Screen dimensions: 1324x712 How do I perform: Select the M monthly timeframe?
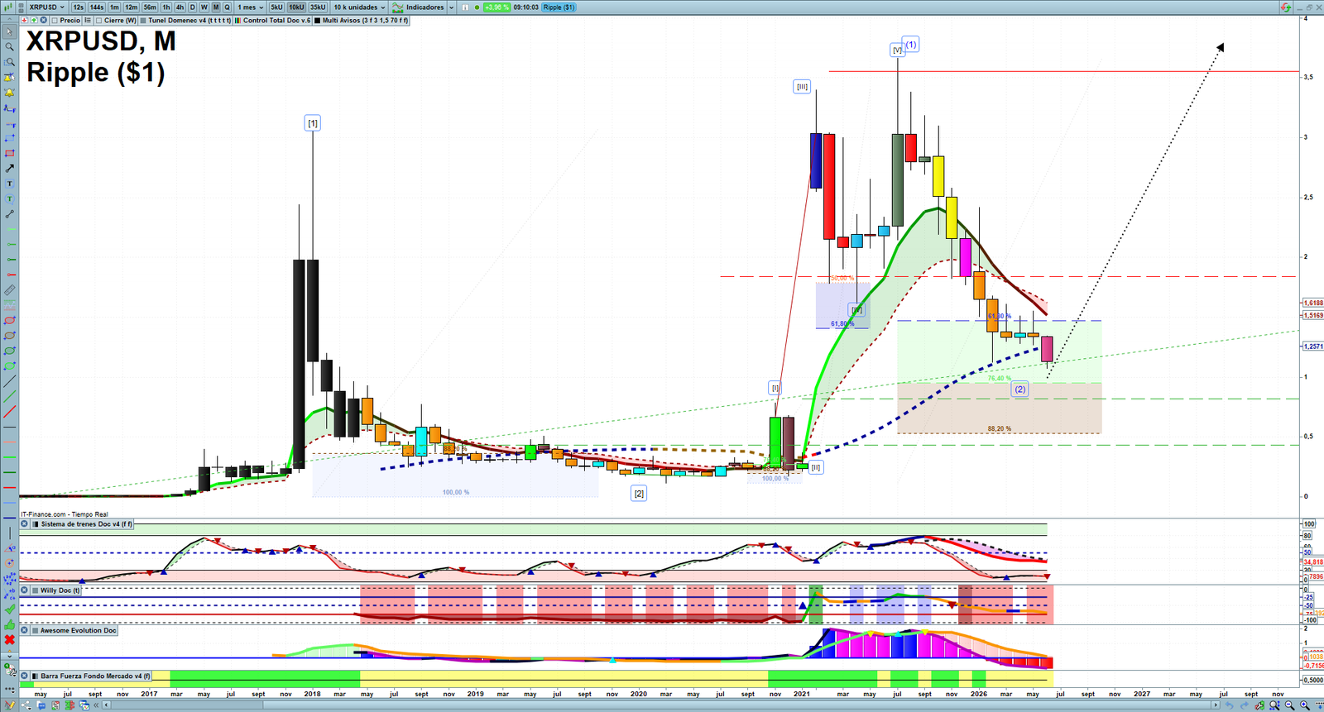pyautogui.click(x=215, y=7)
